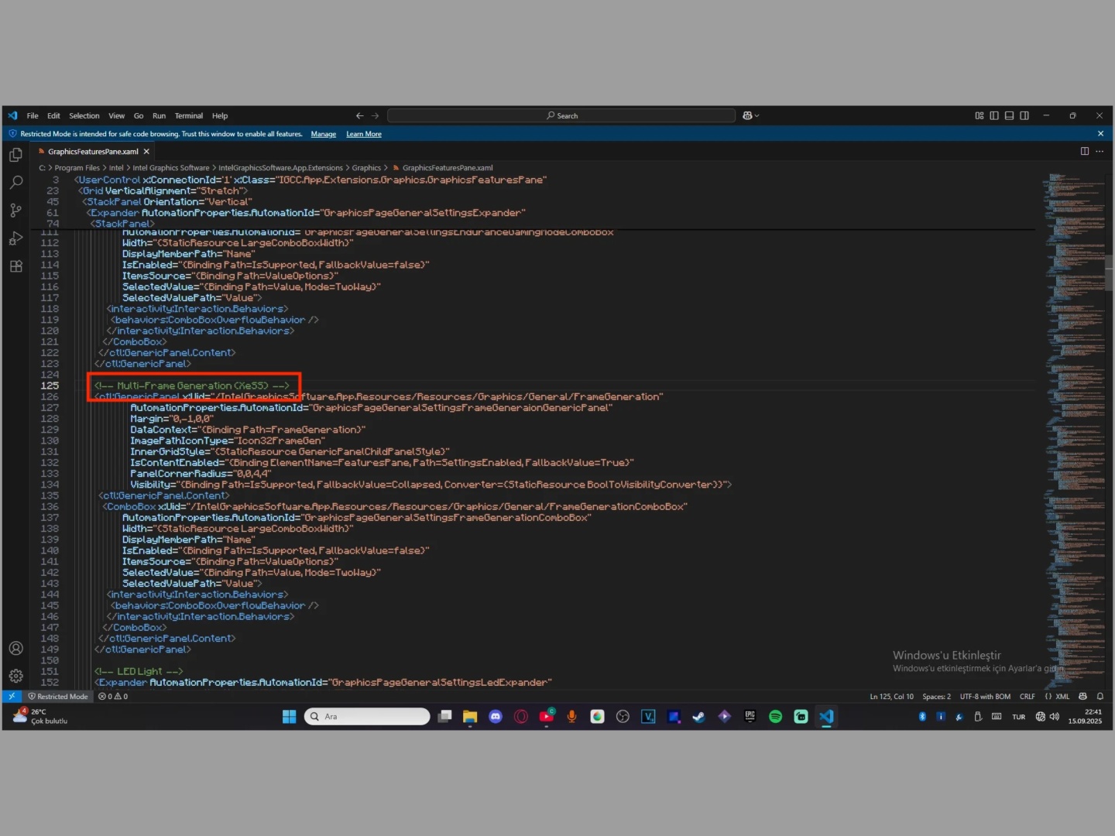Toggle the bottom panel layout button
The height and width of the screenshot is (836, 1115).
1009,116
